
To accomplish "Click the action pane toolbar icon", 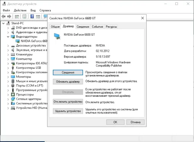I will (x=38, y=16).
